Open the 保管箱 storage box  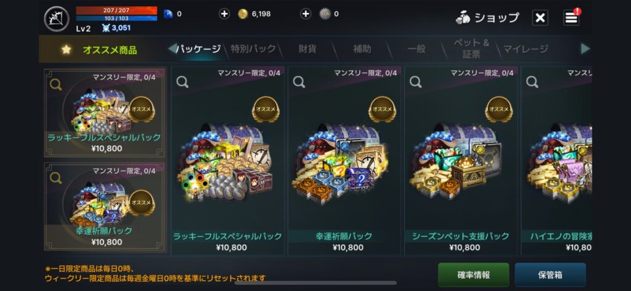click(x=550, y=275)
